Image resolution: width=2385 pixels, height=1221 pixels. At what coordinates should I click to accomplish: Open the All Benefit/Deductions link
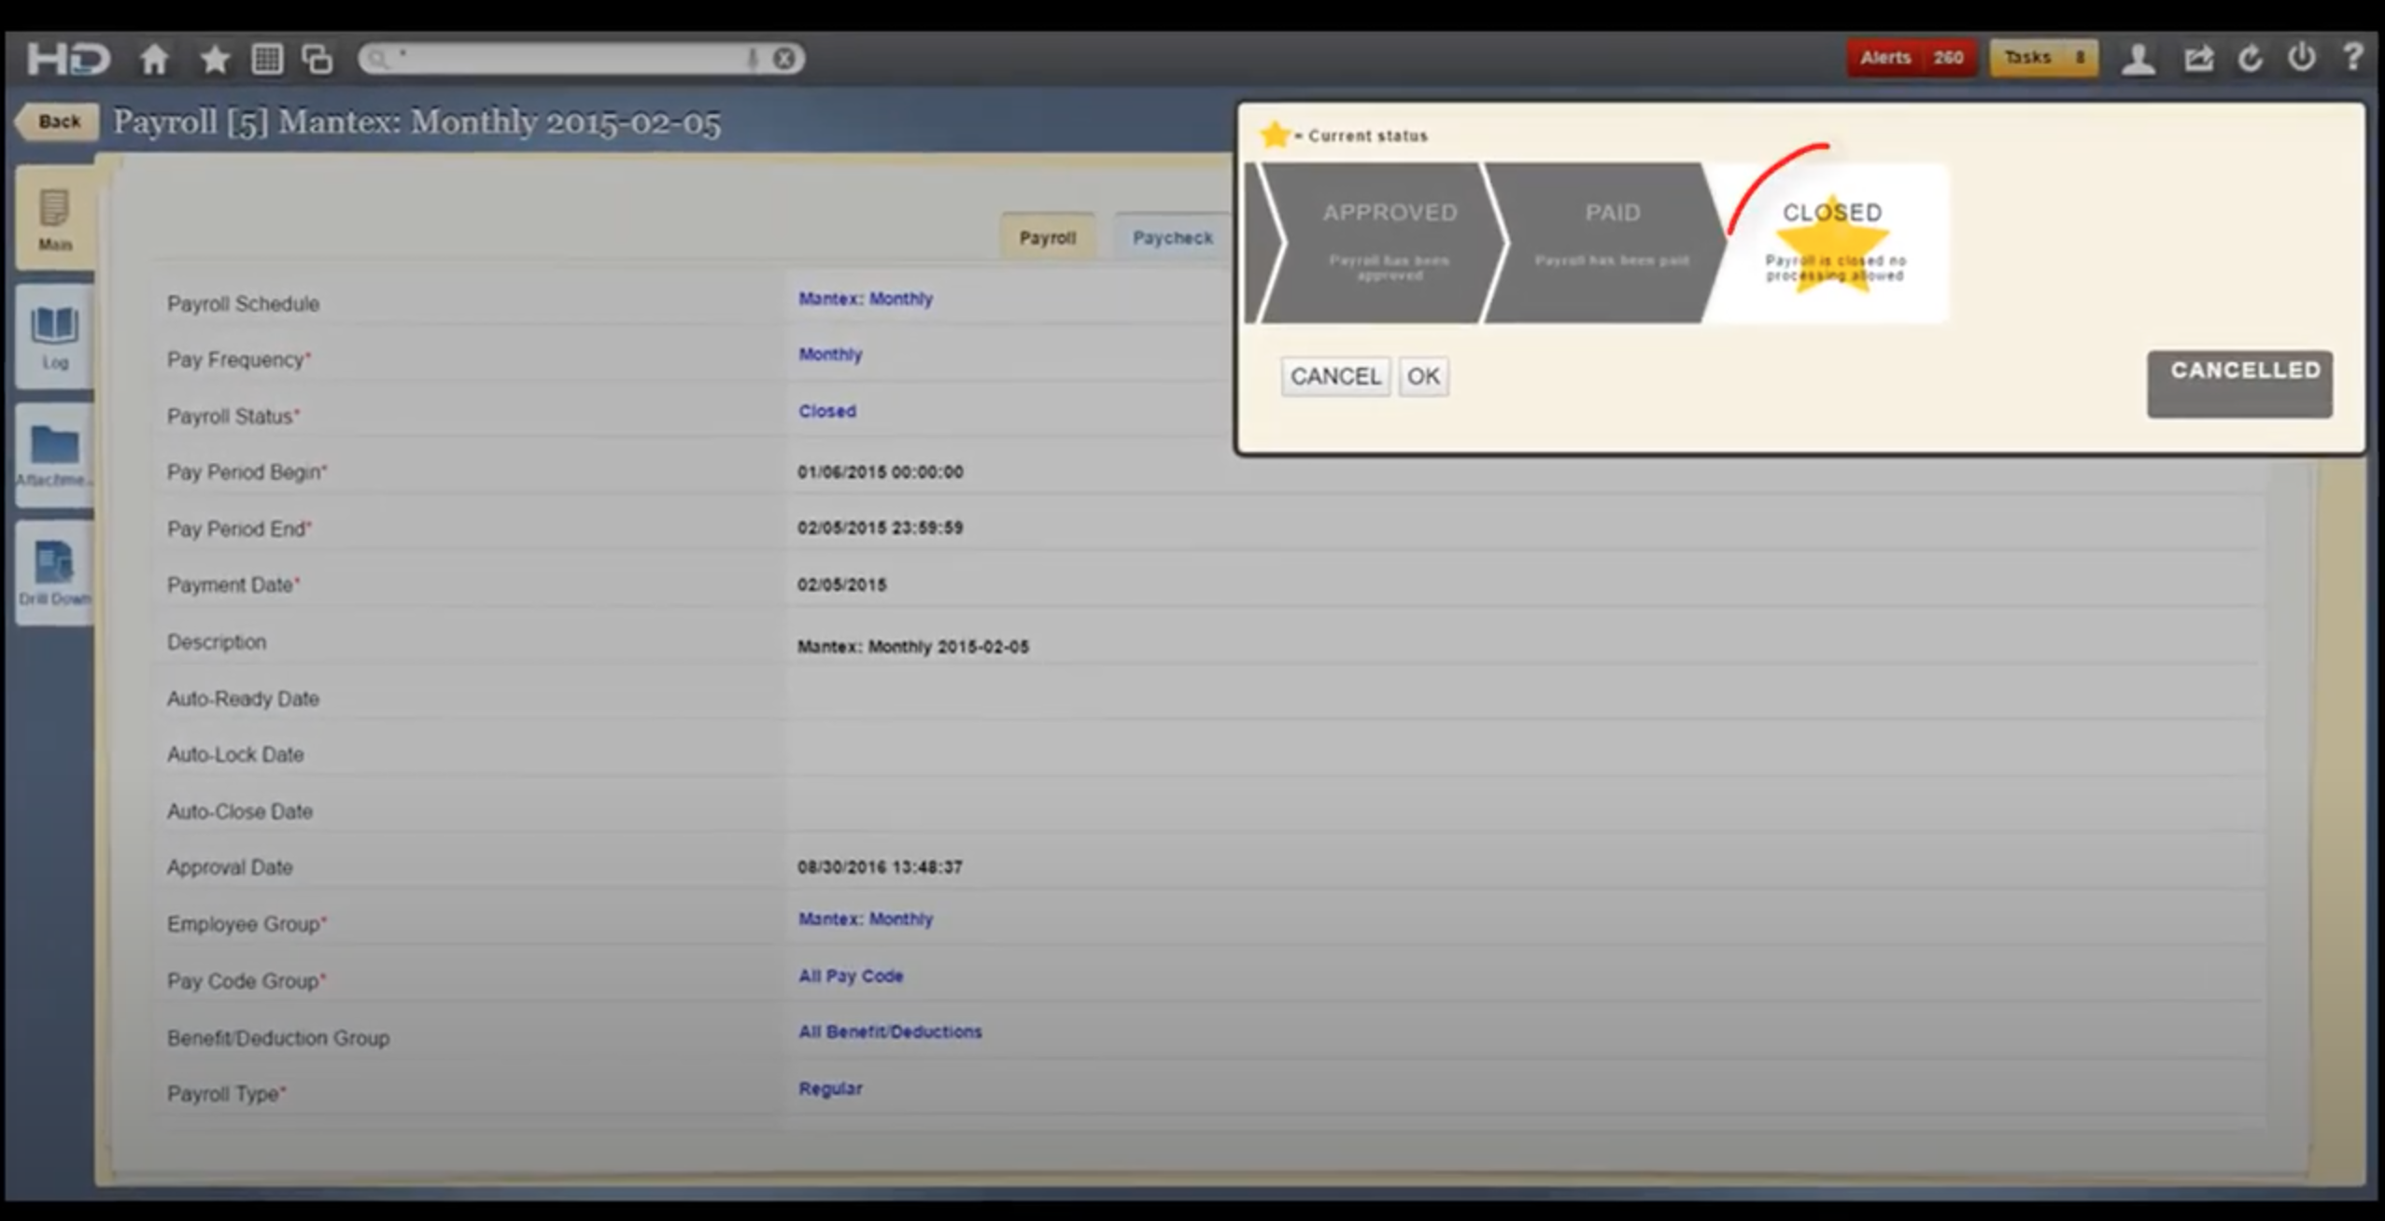coord(889,1032)
